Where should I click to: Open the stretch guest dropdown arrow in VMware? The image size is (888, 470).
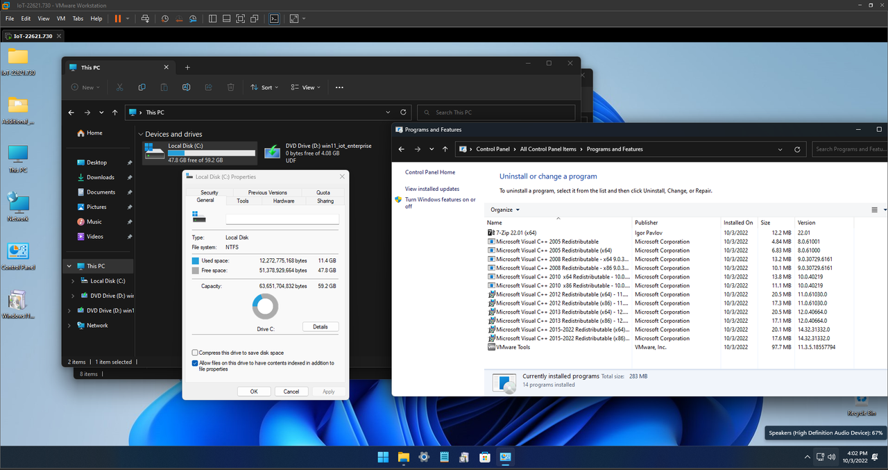304,18
